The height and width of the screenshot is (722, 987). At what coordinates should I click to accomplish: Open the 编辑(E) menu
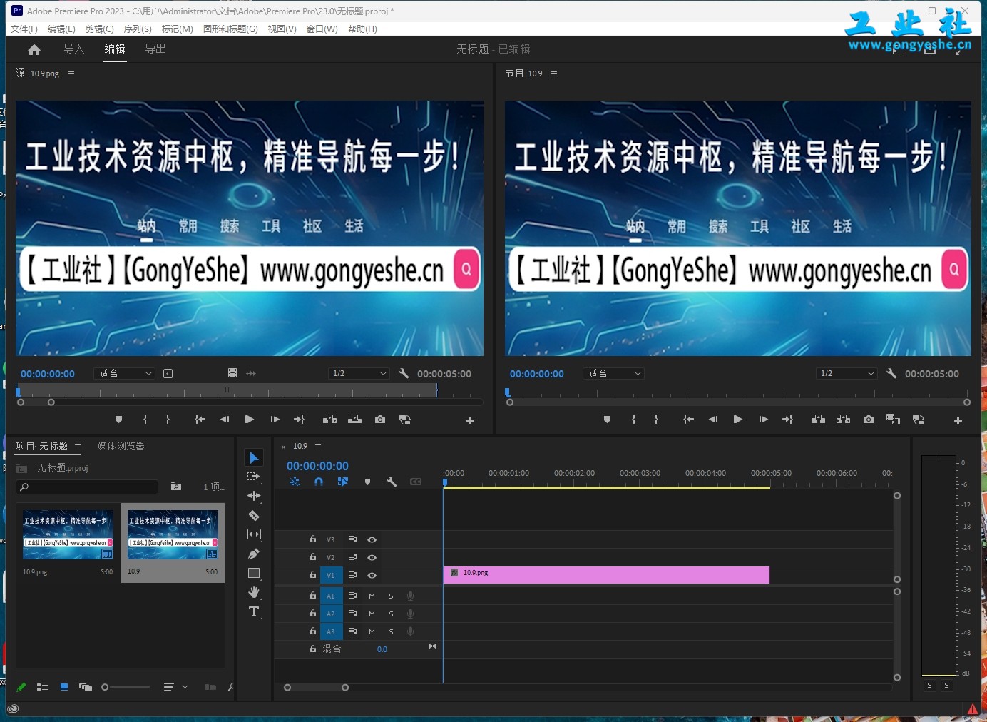[61, 29]
